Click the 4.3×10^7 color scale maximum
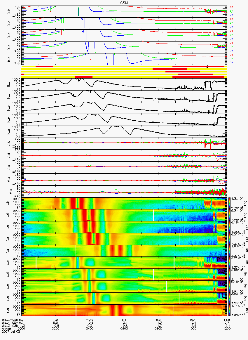The width and height of the screenshot is (248, 340). pyautogui.click(x=237, y=199)
